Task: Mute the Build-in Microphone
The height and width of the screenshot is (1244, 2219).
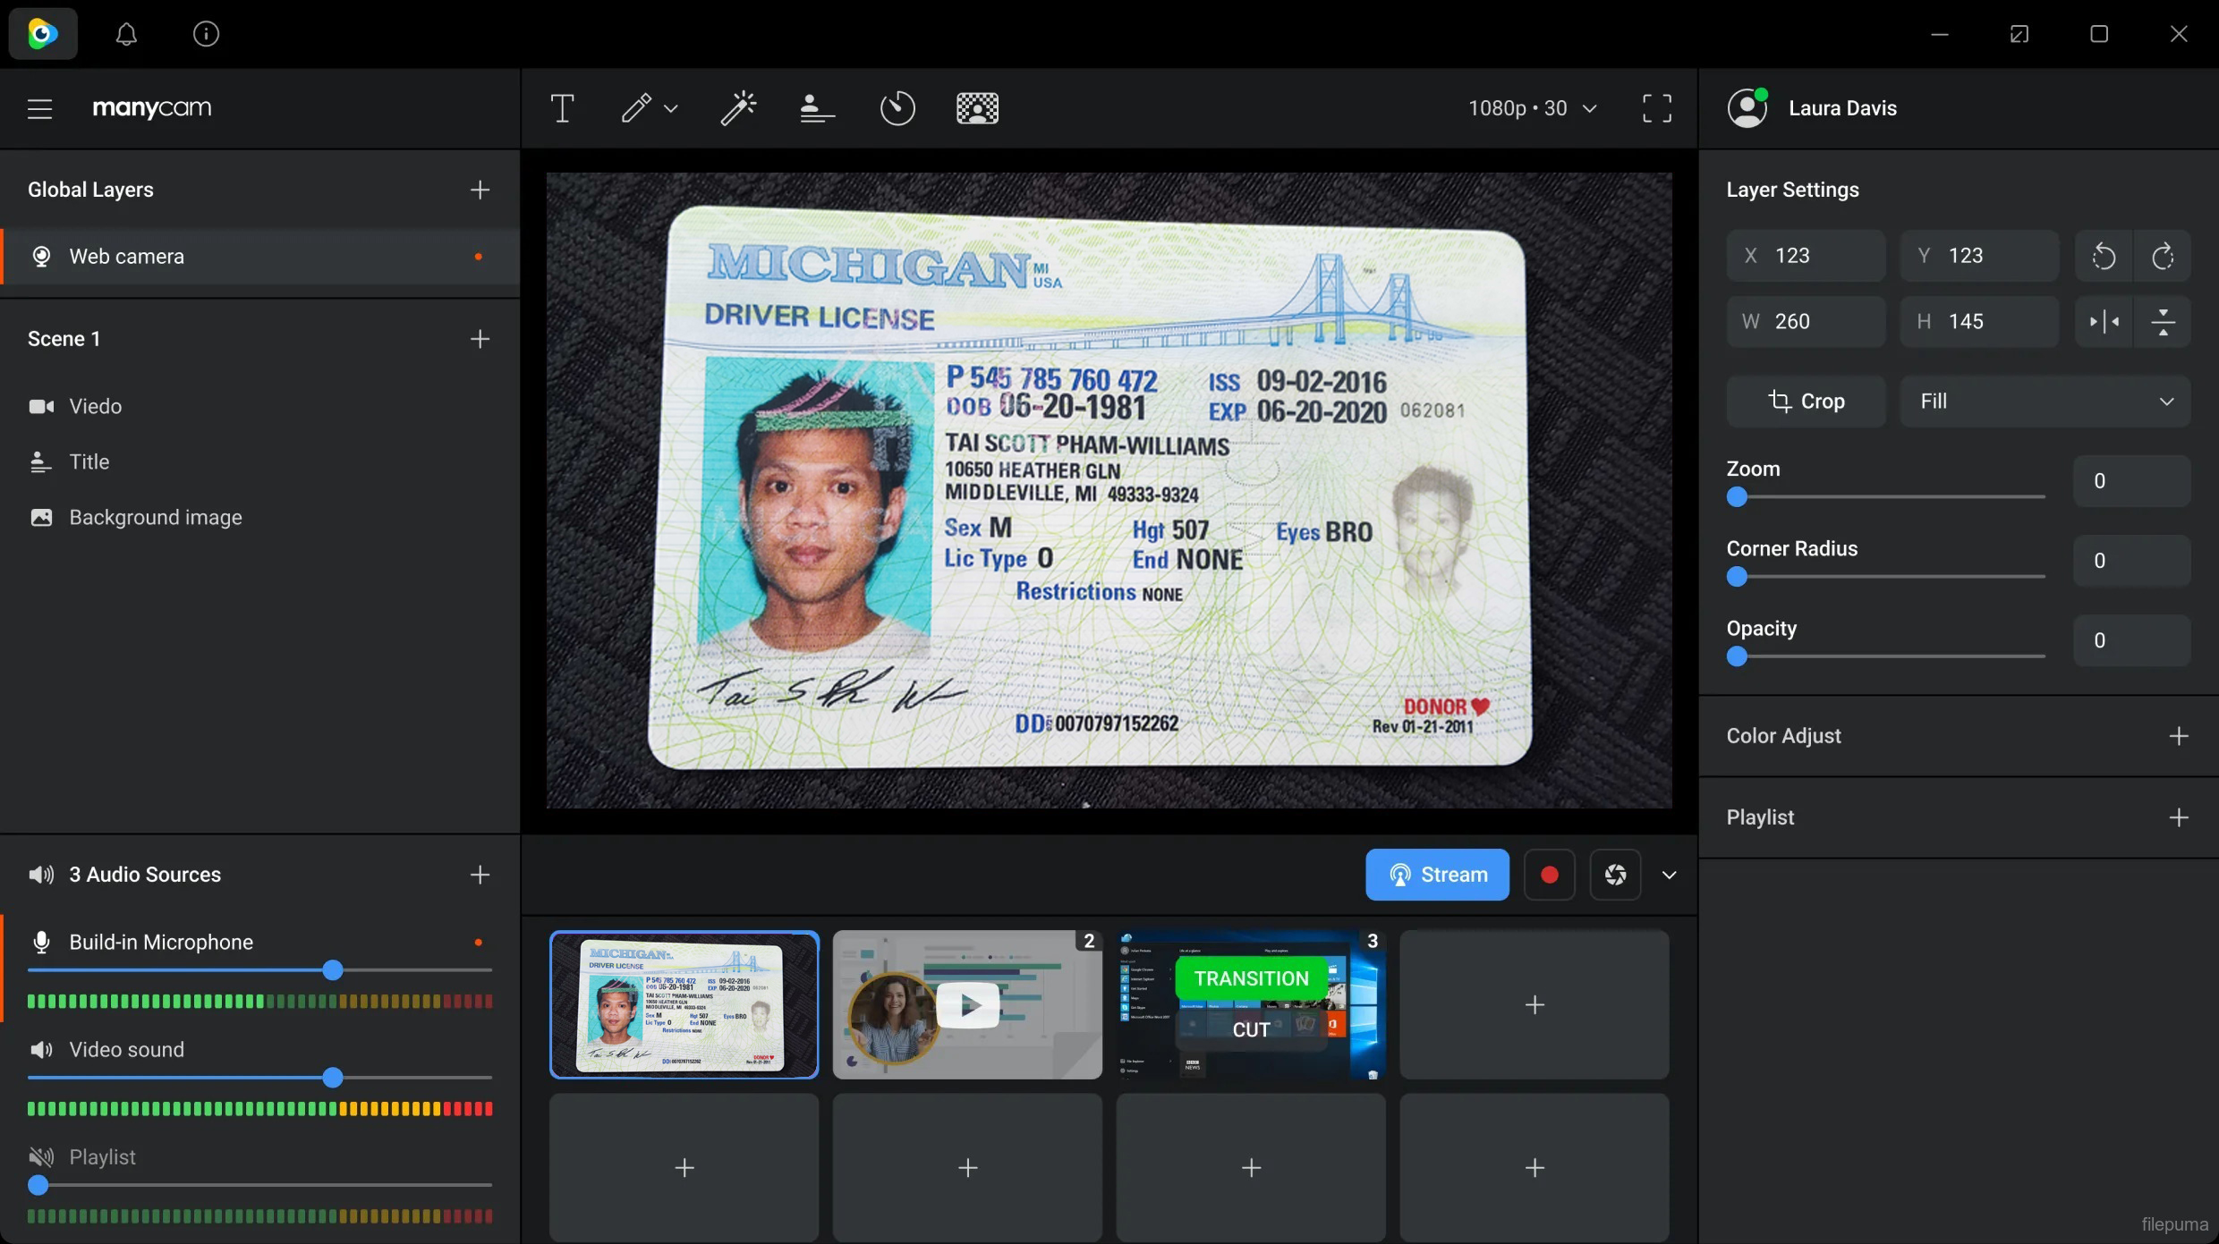Action: [41, 942]
